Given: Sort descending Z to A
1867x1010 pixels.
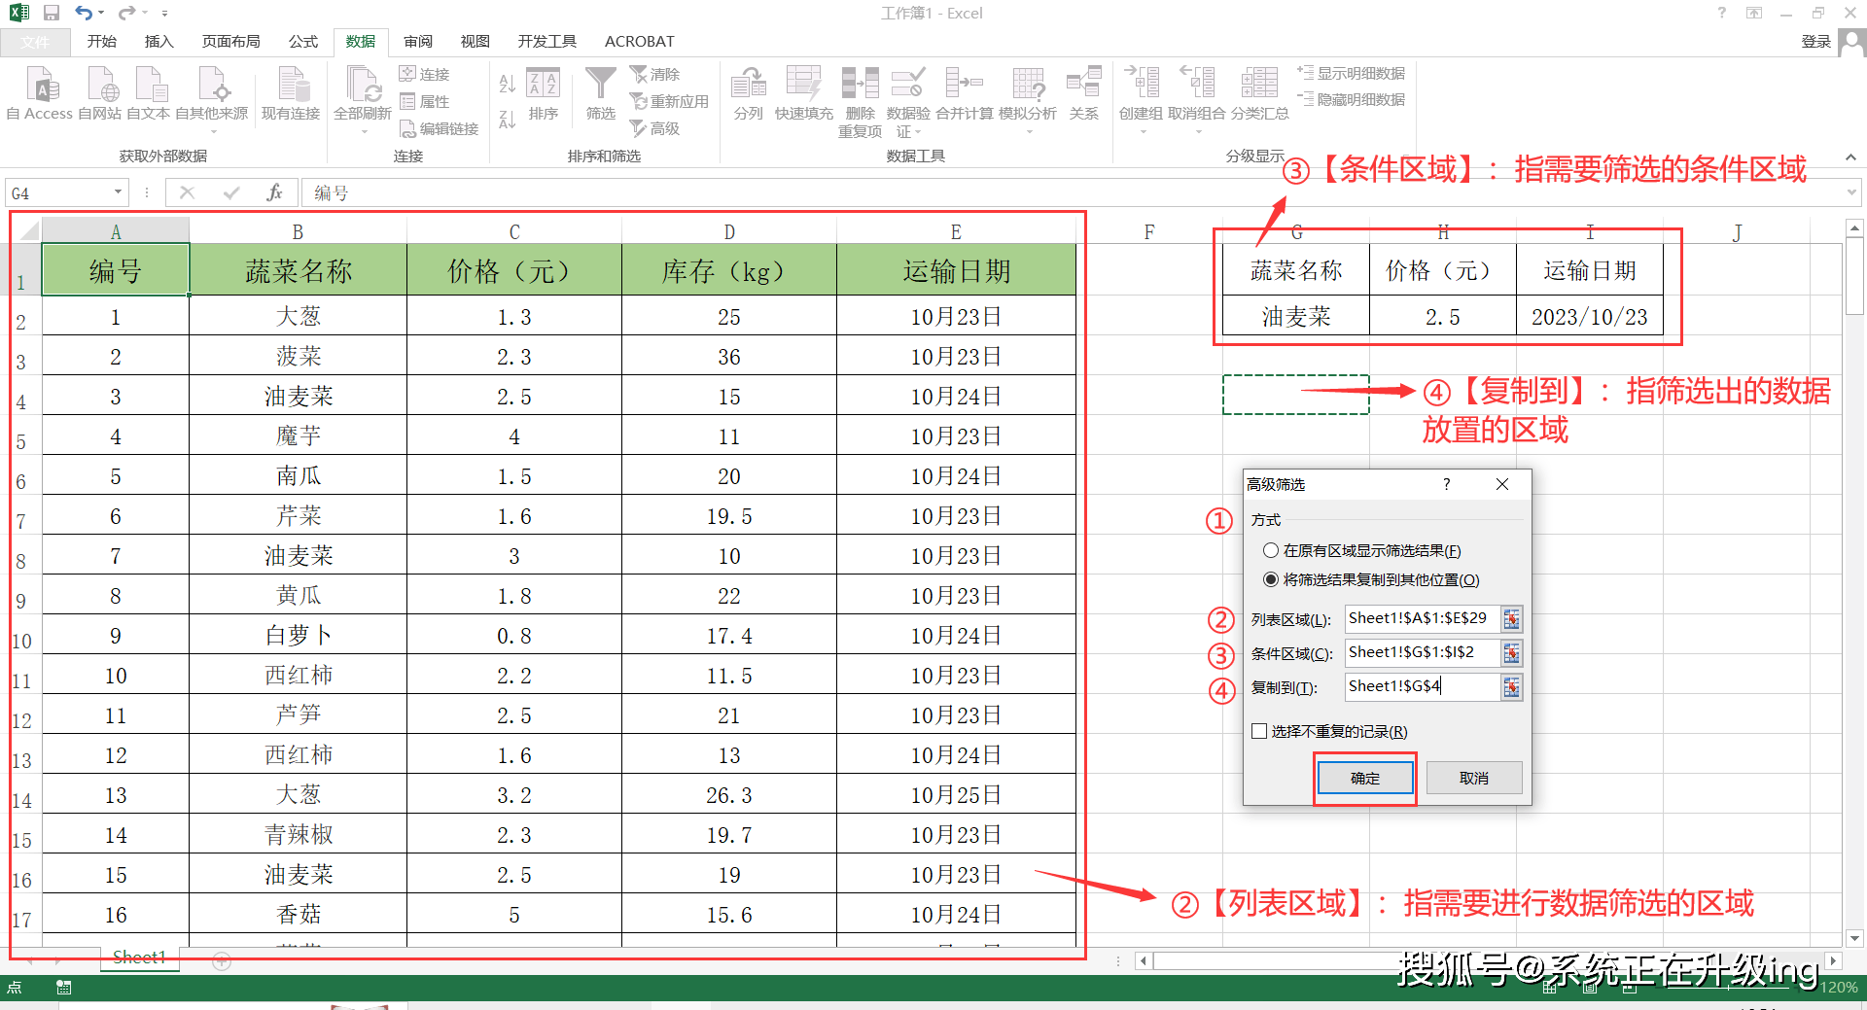Looking at the screenshot, I should [x=507, y=119].
